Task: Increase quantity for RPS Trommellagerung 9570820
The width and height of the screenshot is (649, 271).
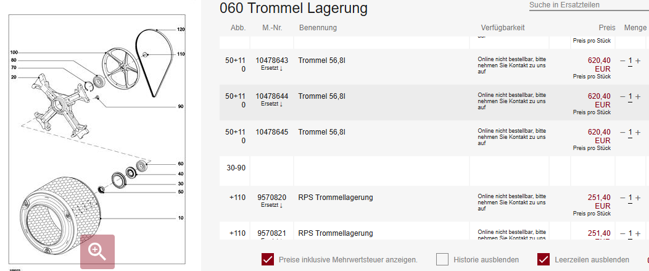Action: (638, 198)
